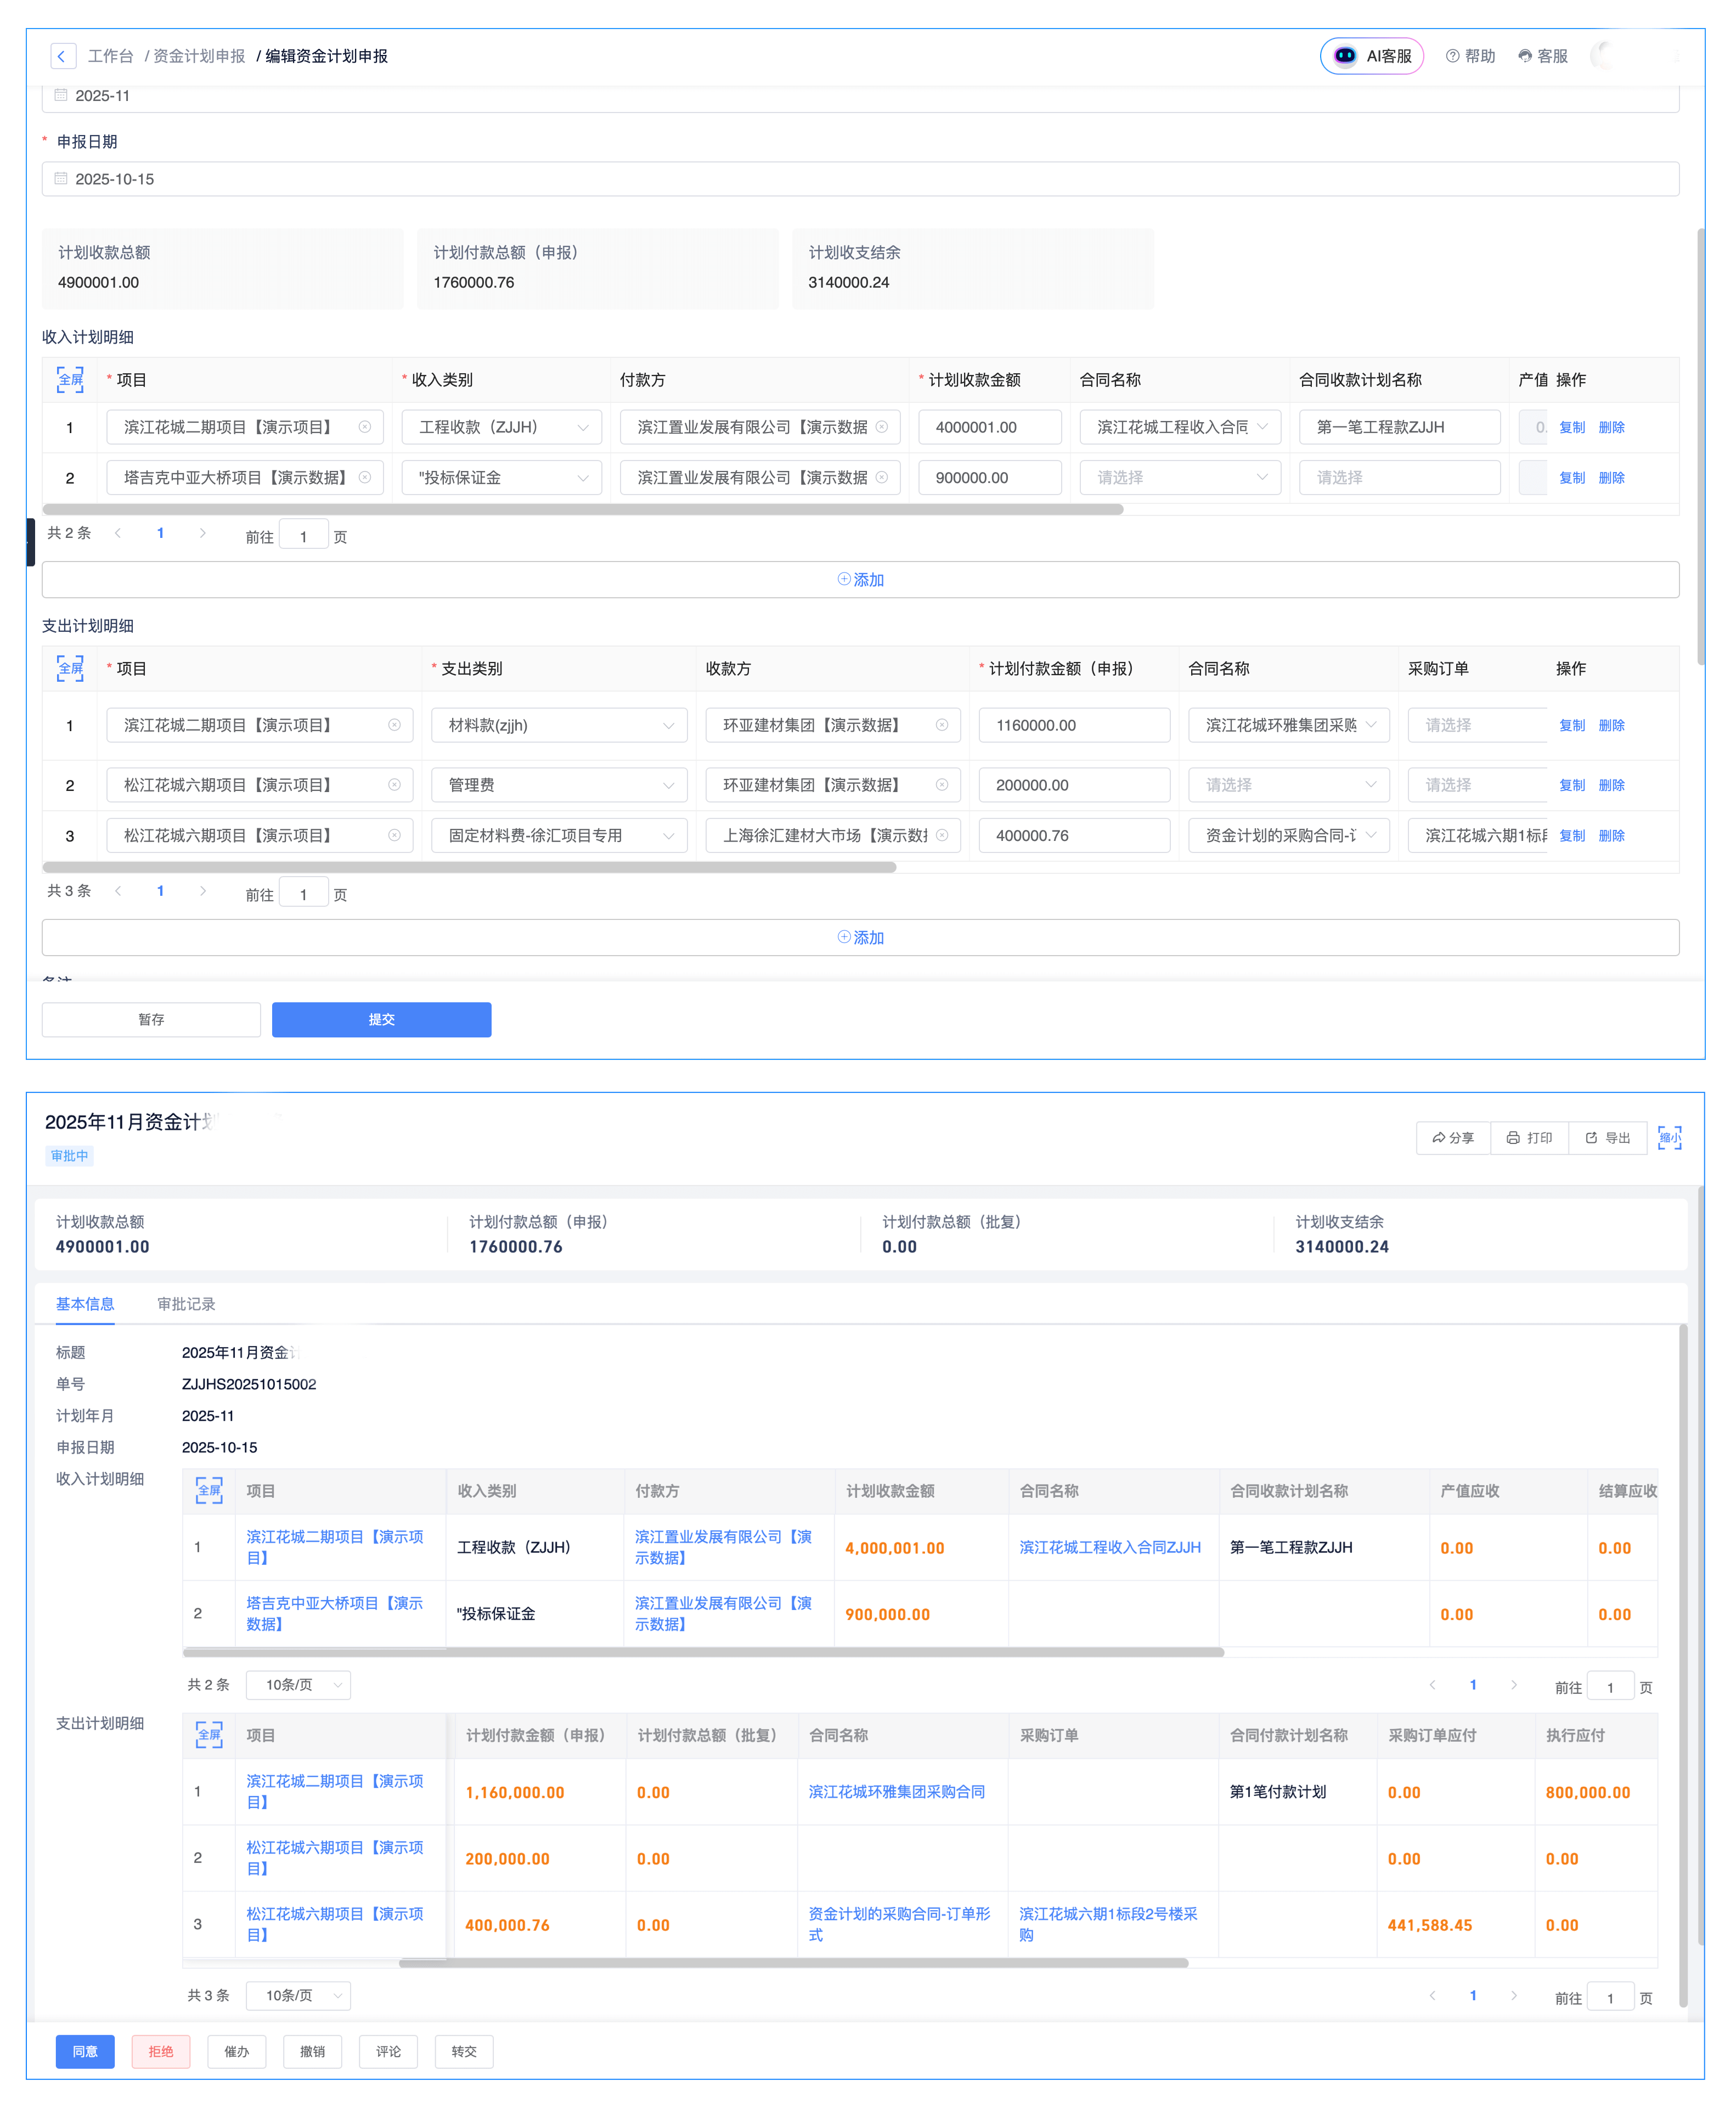Click the blue 提交 button
The image size is (1736, 2110).
tap(381, 1019)
